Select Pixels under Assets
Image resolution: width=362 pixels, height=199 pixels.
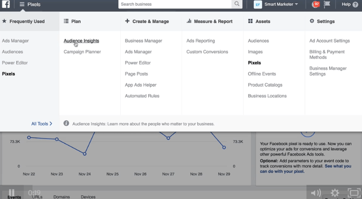(x=254, y=63)
